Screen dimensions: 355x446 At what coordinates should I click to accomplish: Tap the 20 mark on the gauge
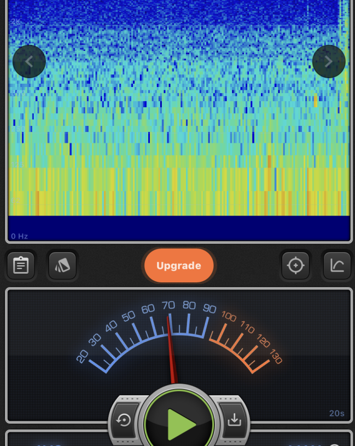click(82, 357)
